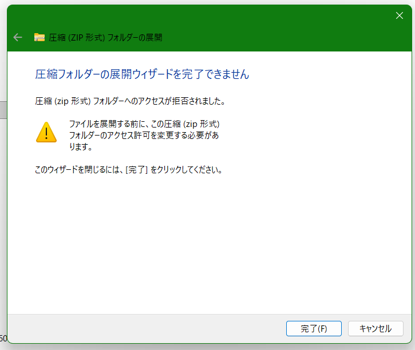Click the partially hidden 60 text at bottom-left
Screen dimensions: 415x350
[x=3, y=338]
